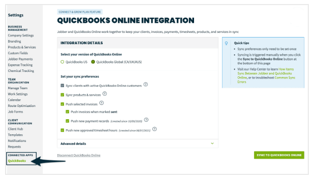This screenshot has width=319, height=185.
Task: Open Custom Fields settings
Action: pos(18,53)
